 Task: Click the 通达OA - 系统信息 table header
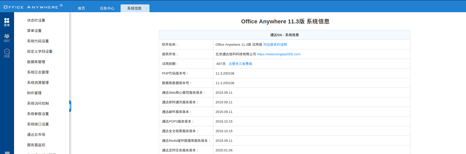pos(284,35)
